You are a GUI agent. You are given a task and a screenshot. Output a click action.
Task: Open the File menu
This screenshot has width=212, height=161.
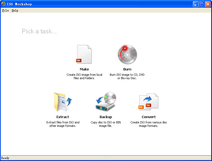click(x=5, y=10)
